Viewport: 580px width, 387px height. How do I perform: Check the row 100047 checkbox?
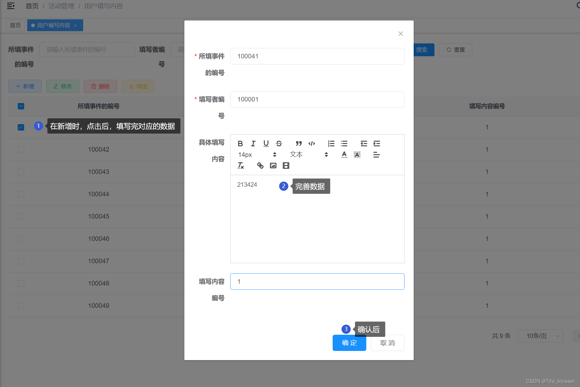(21, 261)
